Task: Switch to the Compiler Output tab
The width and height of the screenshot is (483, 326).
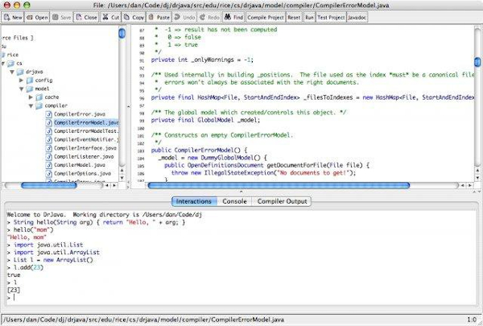Action: (x=282, y=201)
